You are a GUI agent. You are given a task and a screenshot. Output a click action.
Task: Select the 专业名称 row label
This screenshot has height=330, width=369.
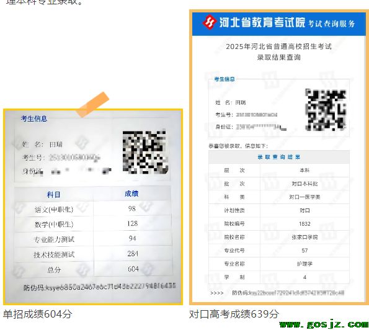point(234,264)
